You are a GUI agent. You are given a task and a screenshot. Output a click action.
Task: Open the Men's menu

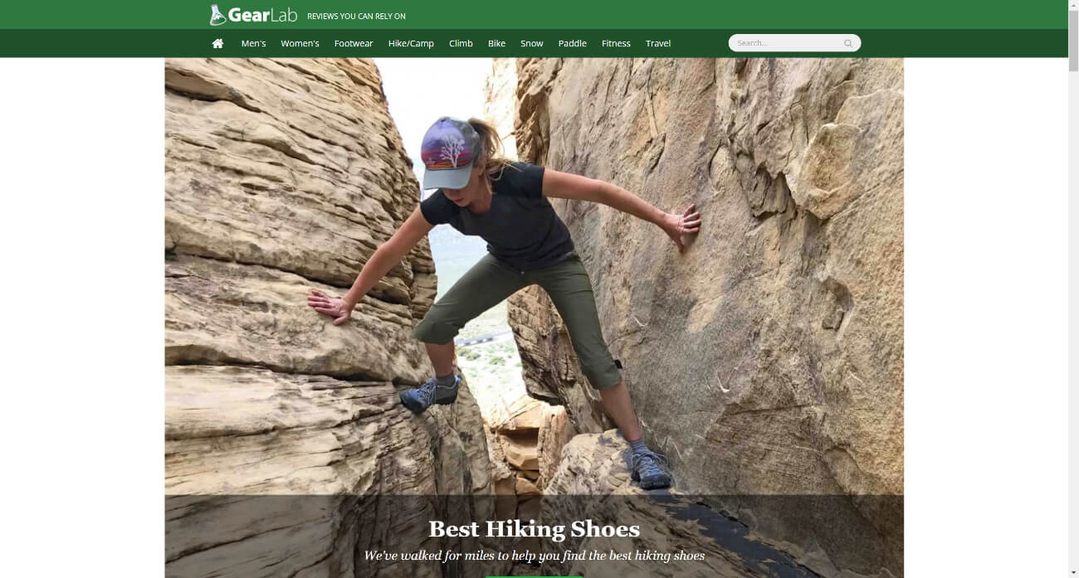(253, 43)
